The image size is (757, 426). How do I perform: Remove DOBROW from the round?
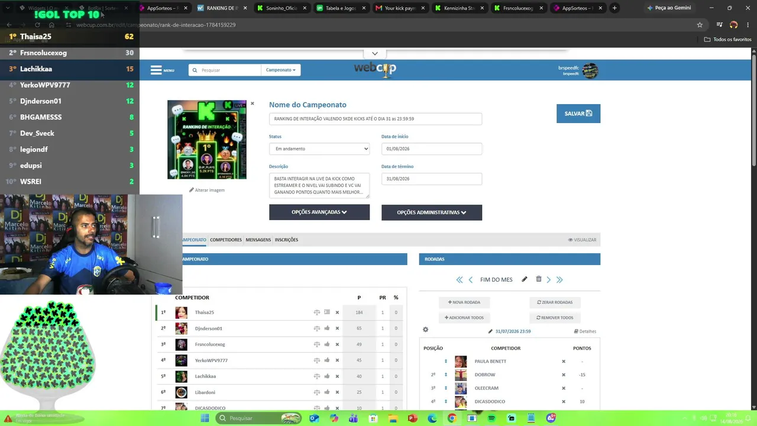coord(563,375)
